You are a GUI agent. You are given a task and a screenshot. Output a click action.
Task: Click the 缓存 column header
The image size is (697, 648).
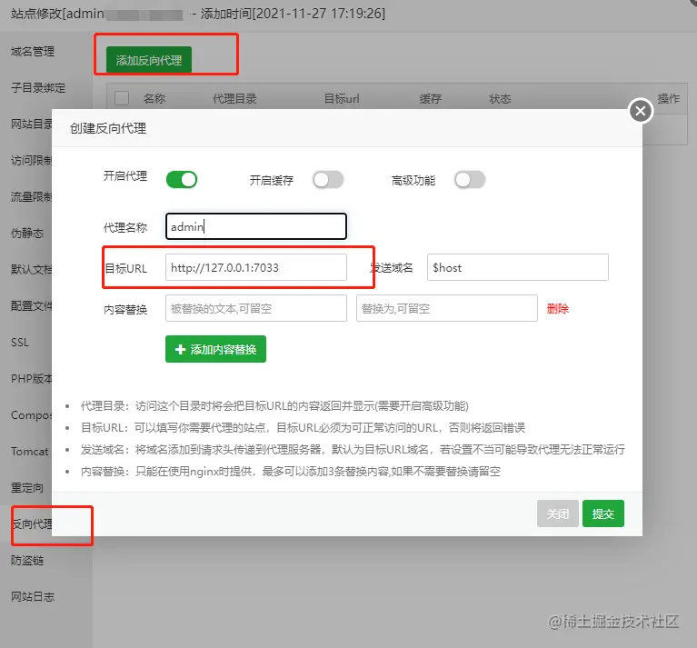[431, 98]
